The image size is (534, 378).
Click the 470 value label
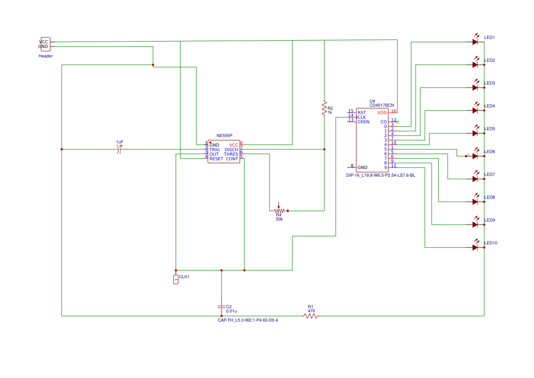pyautogui.click(x=311, y=310)
